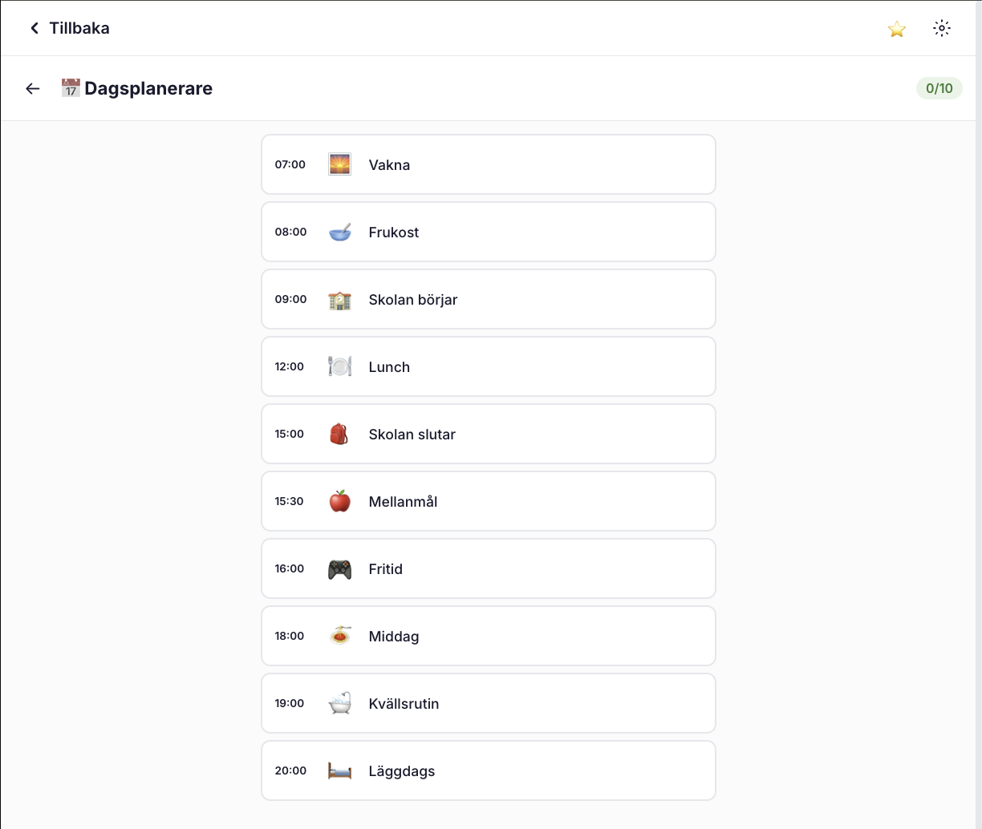Click the gold star favorite icon
The height and width of the screenshot is (829, 982).
tap(896, 29)
